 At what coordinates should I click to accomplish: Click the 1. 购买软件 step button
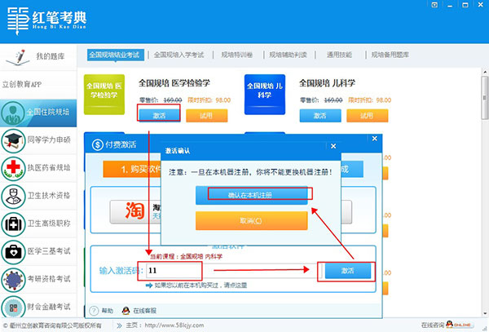pos(132,170)
